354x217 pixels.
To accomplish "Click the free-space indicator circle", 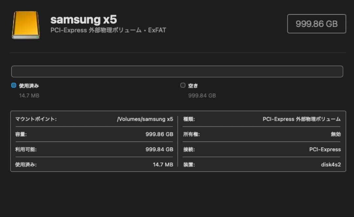I will coord(183,85).
